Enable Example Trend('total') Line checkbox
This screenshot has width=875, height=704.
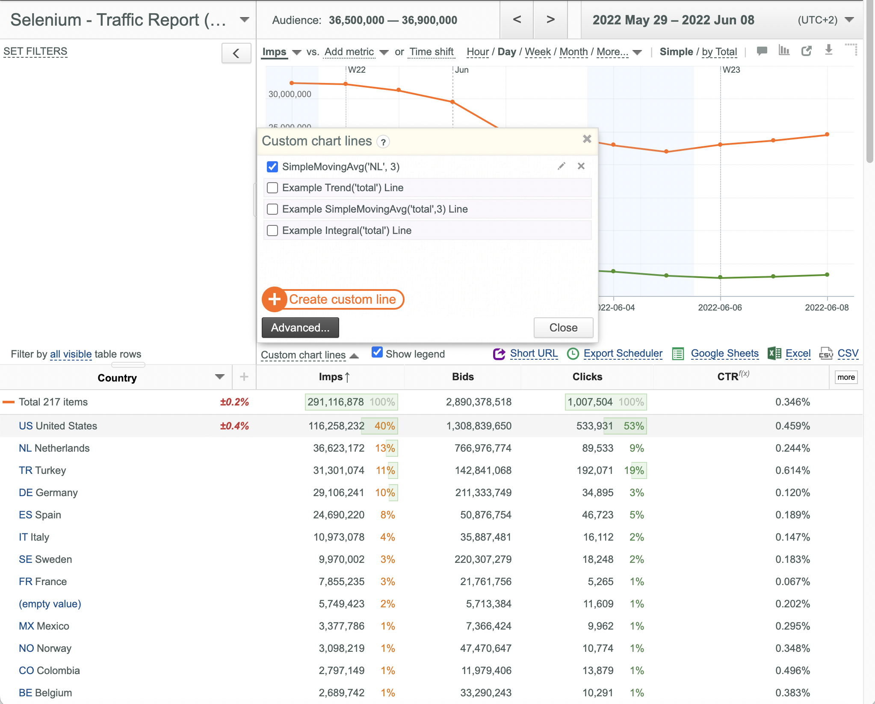272,188
